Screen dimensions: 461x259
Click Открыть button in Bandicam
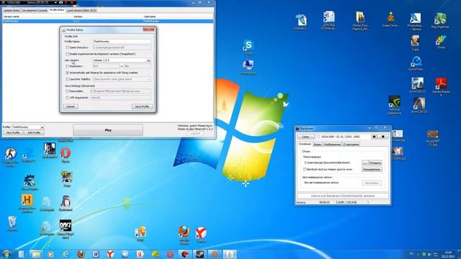point(375,163)
